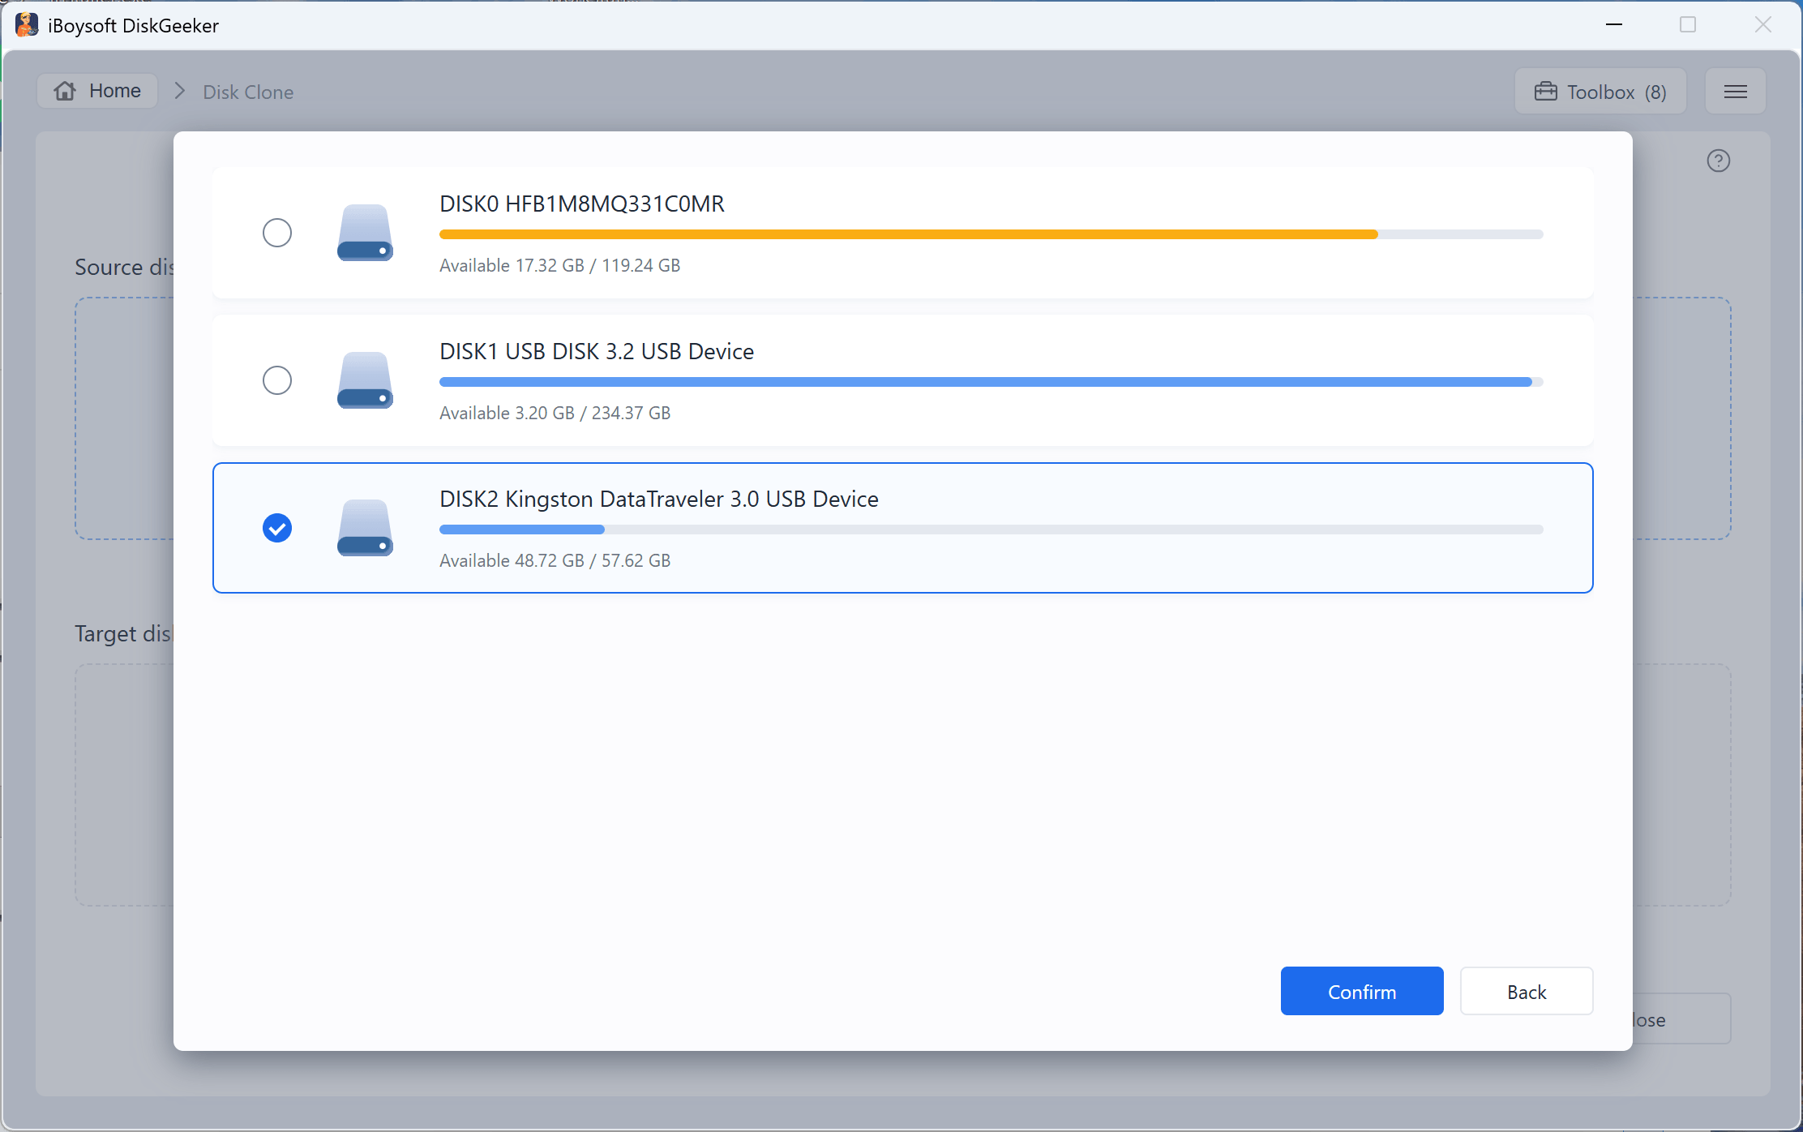The width and height of the screenshot is (1803, 1132).
Task: Maximize the DiskGeeker window
Action: tap(1688, 25)
